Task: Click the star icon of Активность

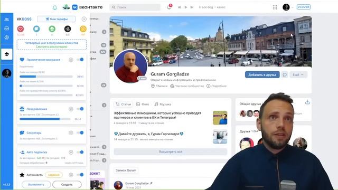Action: coord(22,175)
